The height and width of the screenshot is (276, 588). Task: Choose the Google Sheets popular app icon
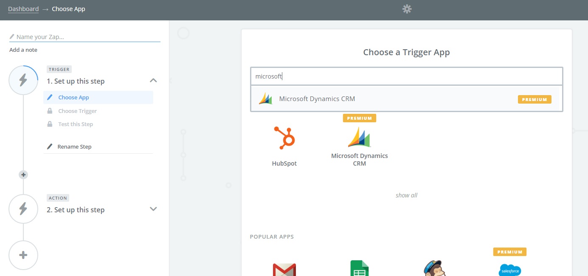point(360,268)
